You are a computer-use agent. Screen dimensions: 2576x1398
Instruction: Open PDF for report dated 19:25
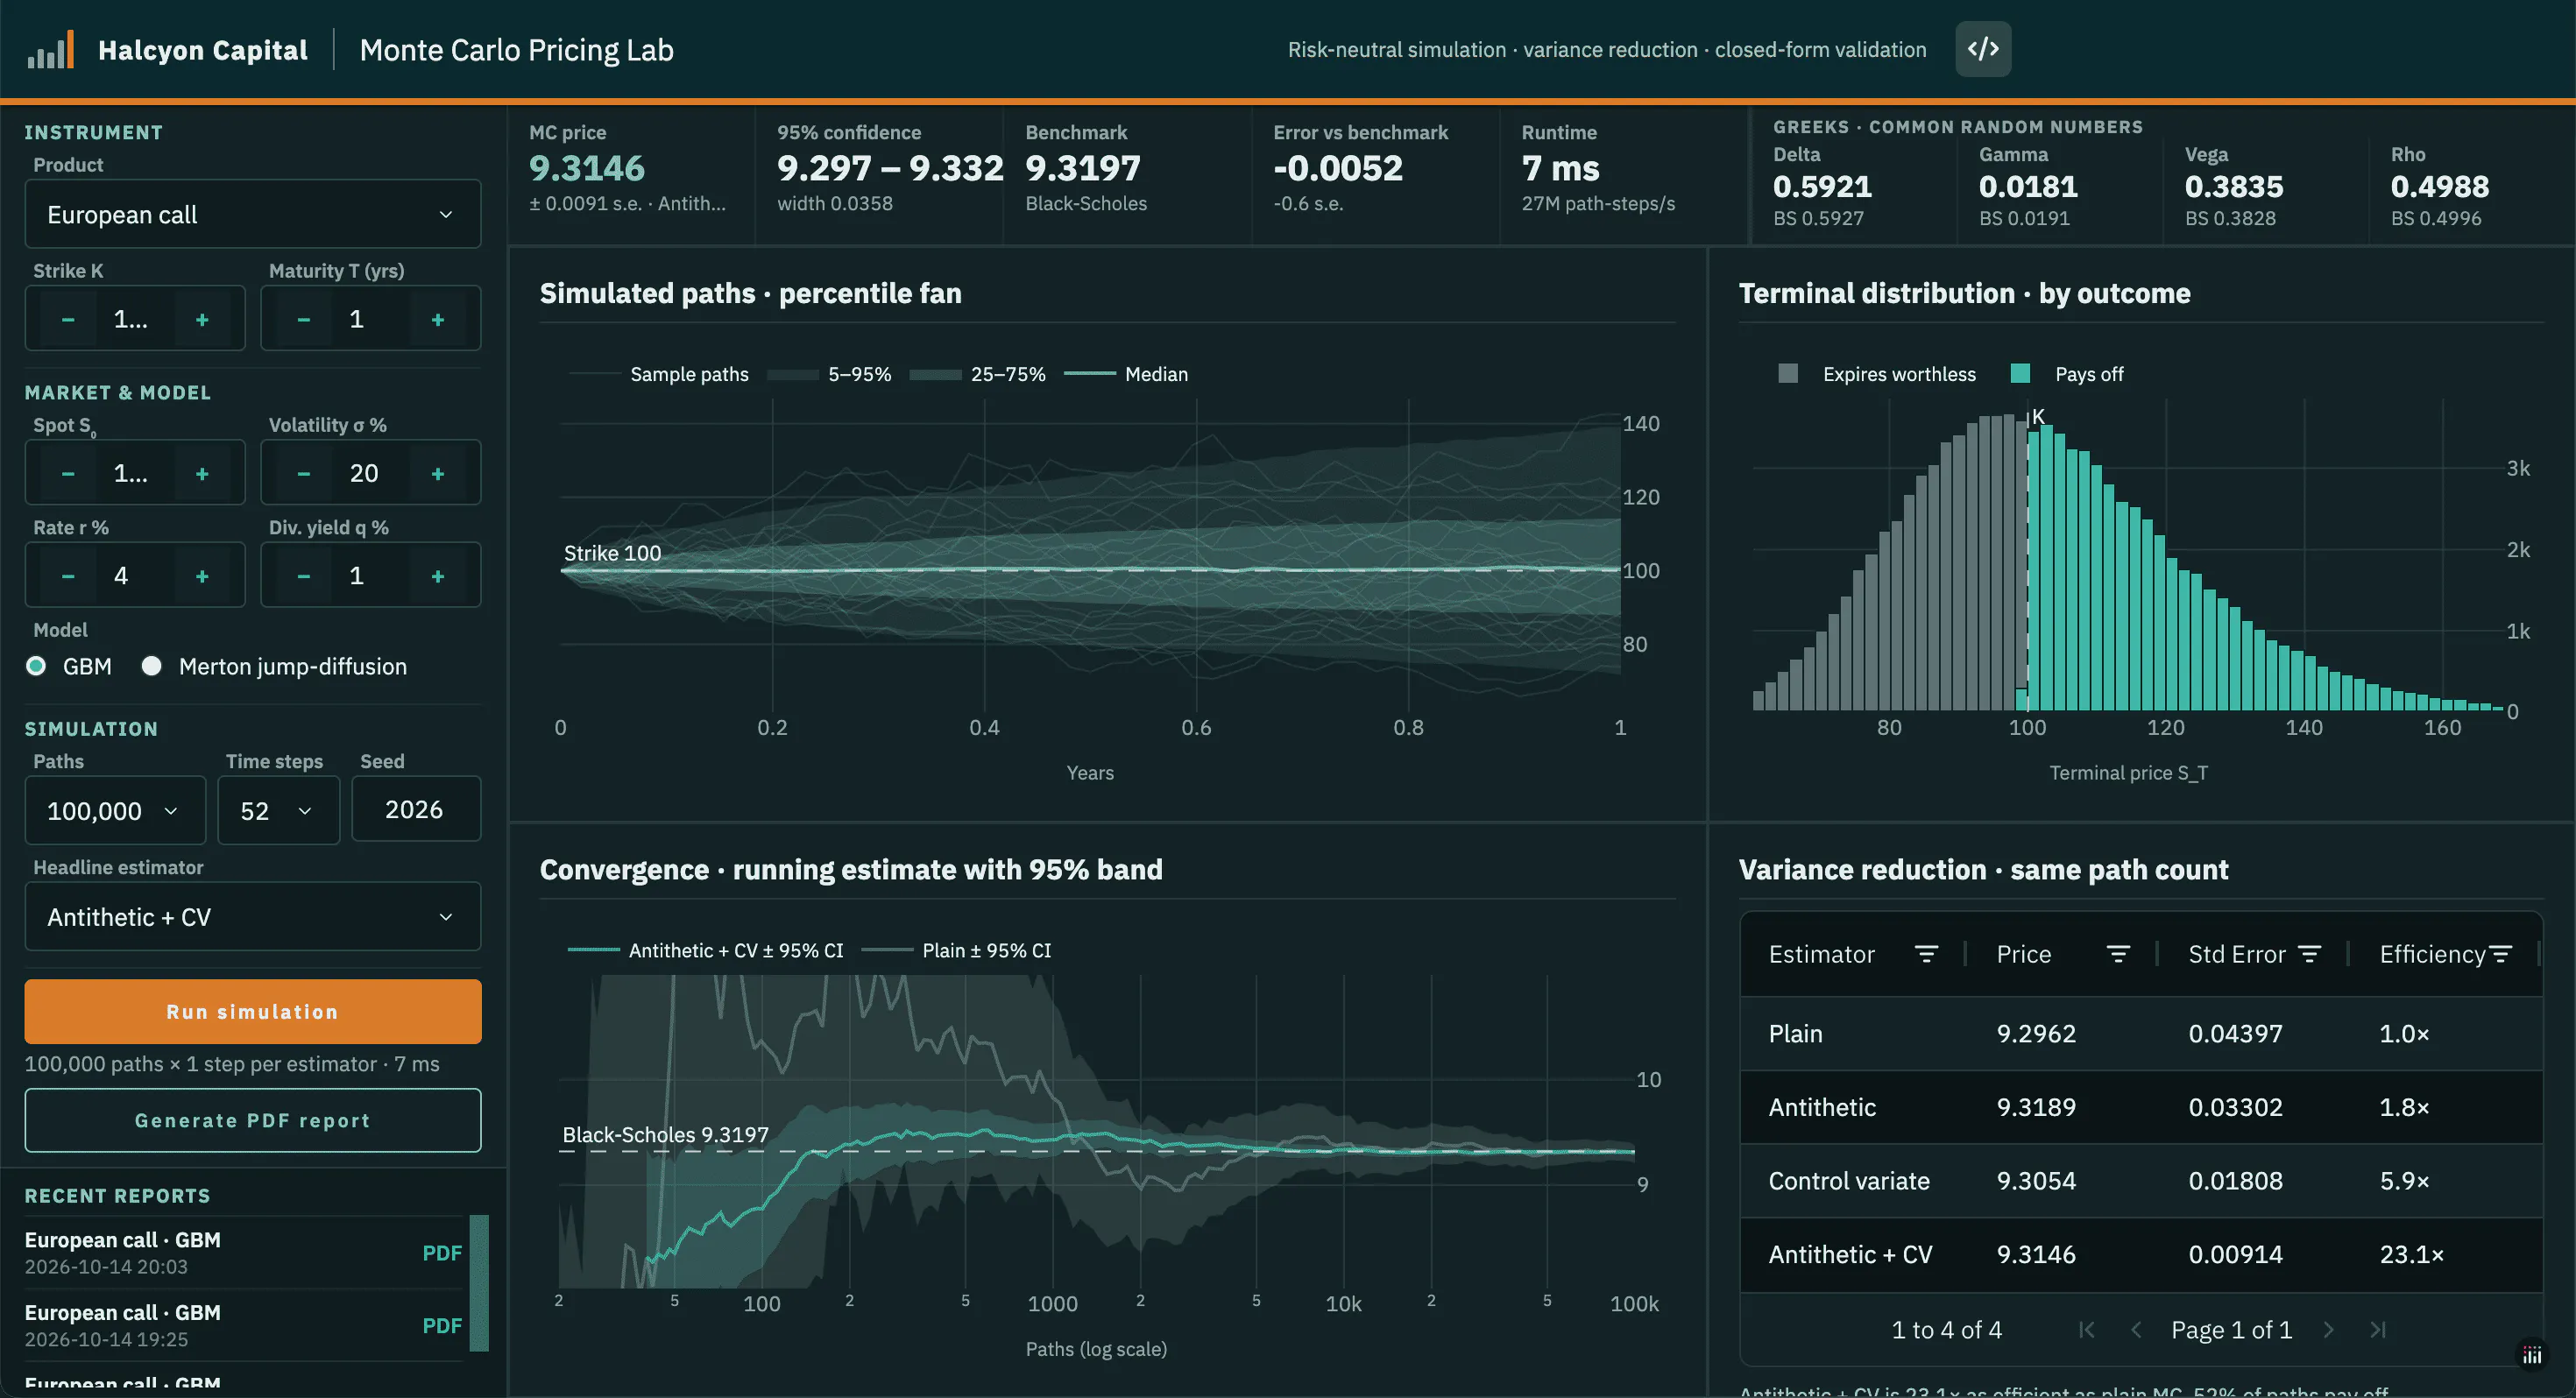[x=442, y=1326]
